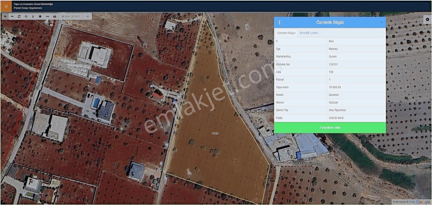
Task: Click the green Favorilere ekle button
Action: click(330, 128)
